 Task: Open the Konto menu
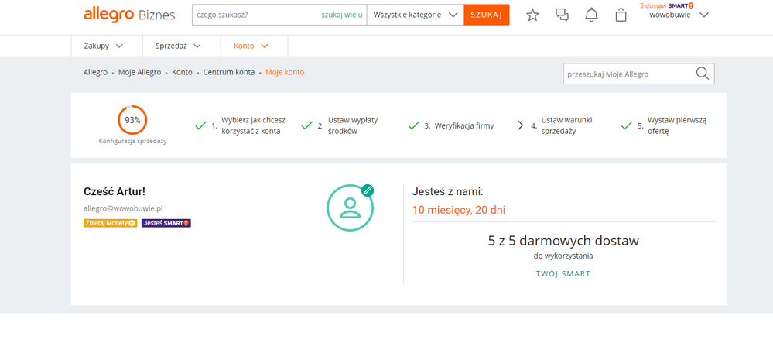coord(251,46)
